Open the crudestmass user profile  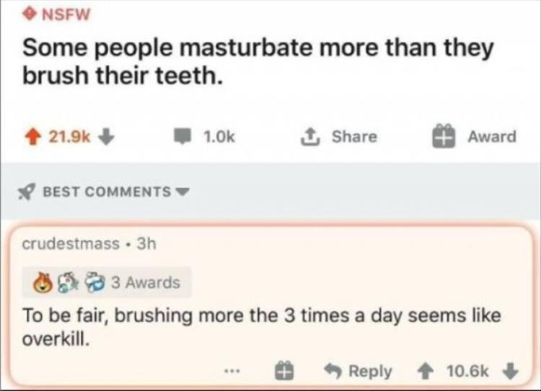pos(71,243)
